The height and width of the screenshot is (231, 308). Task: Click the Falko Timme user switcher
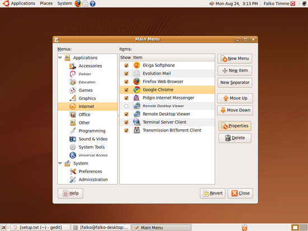point(279,3)
